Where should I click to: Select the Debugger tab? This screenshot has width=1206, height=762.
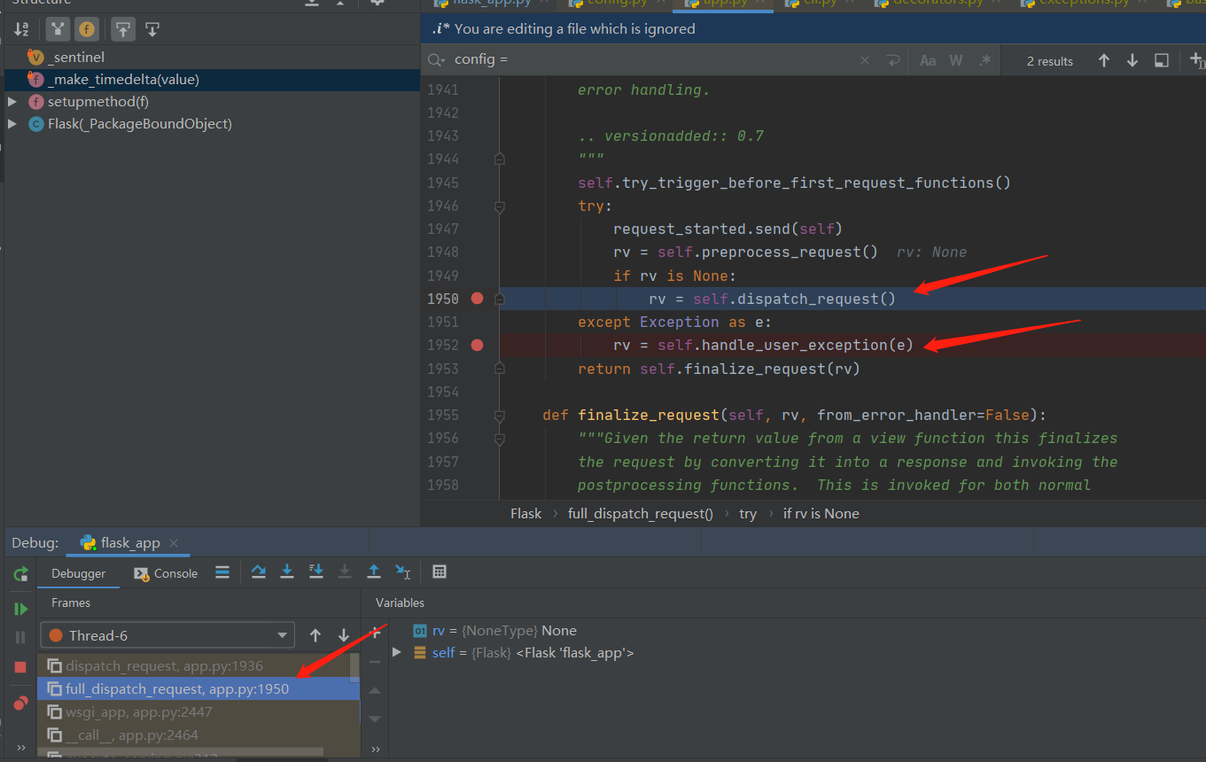click(78, 573)
